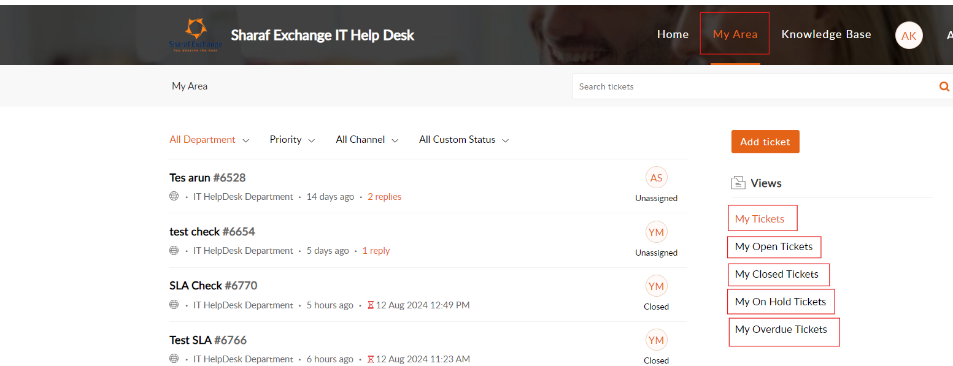Open the Knowledge Base menu

click(826, 34)
